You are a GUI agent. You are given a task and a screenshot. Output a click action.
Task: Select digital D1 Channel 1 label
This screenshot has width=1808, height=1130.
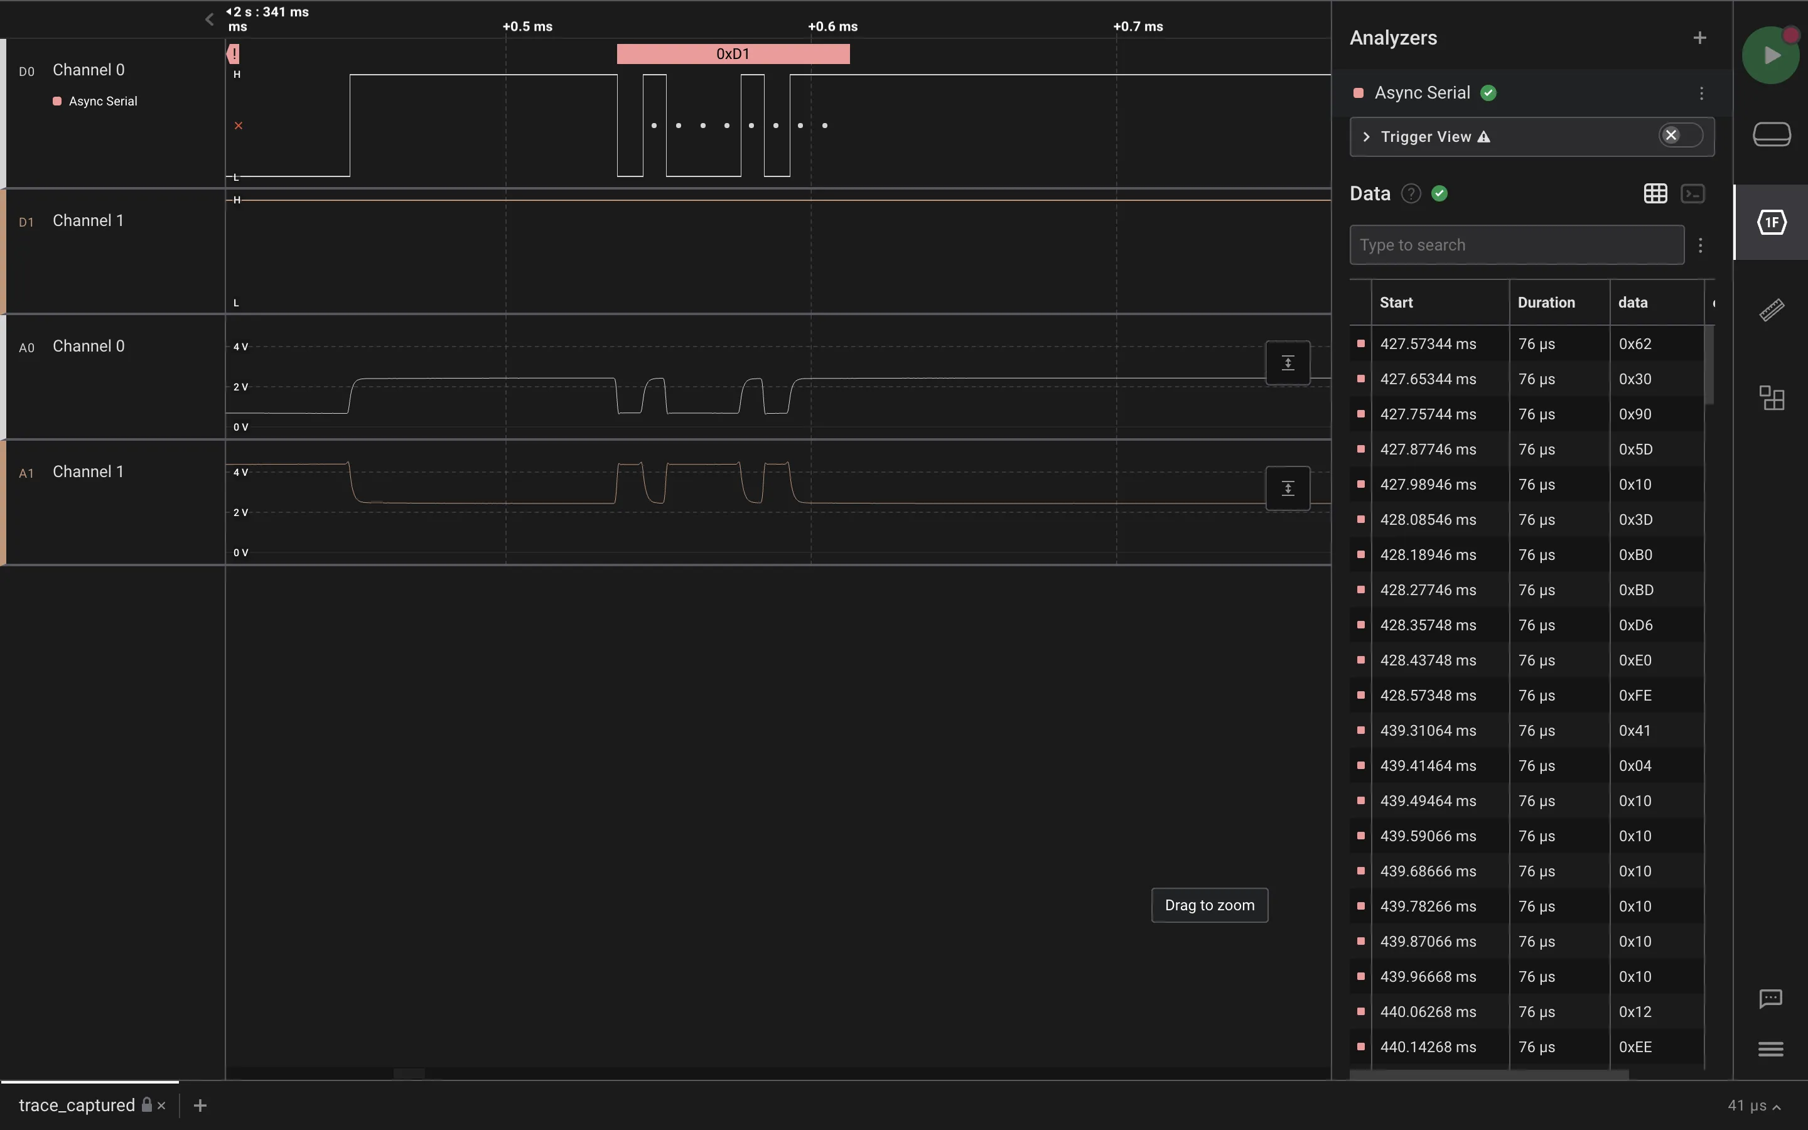[x=87, y=221]
